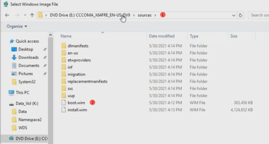Sort by Date modified column
The height and width of the screenshot is (144, 269).
[x=161, y=36]
